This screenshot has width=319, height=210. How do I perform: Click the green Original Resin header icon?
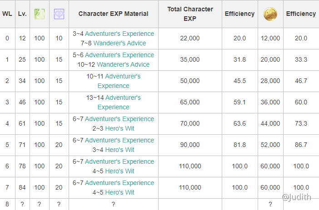coord(40,14)
